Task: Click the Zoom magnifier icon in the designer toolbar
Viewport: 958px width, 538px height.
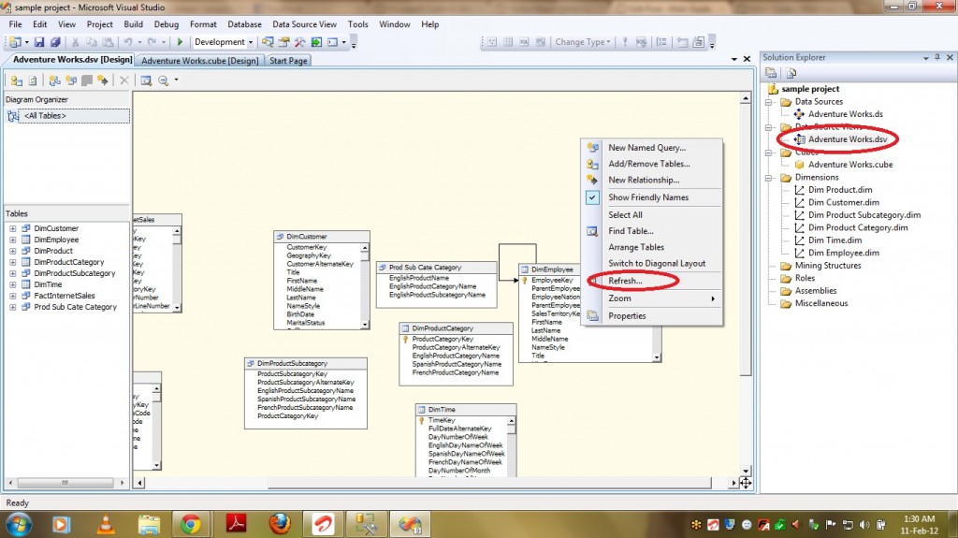Action: click(x=163, y=80)
